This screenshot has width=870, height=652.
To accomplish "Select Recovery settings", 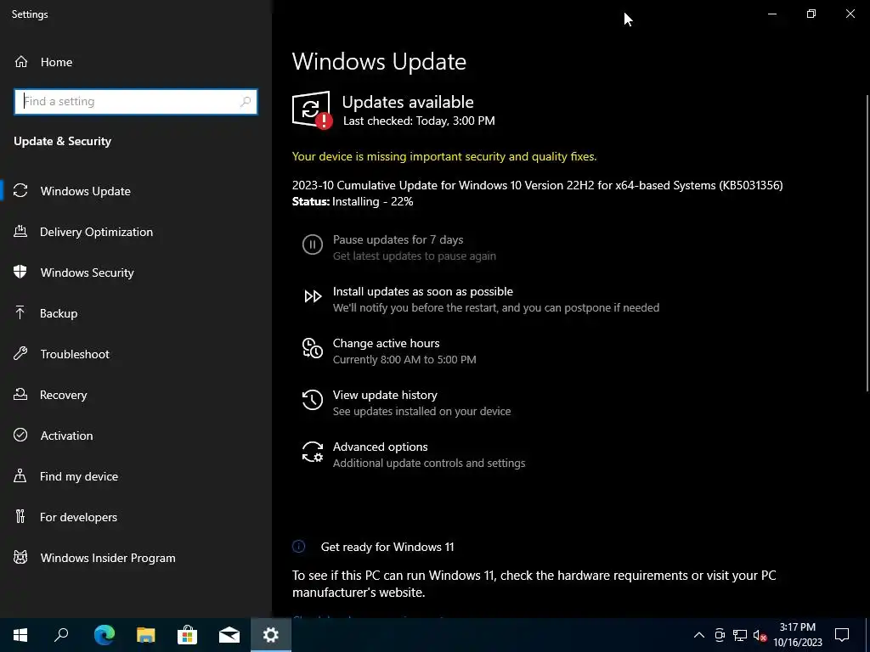I will [x=136, y=395].
